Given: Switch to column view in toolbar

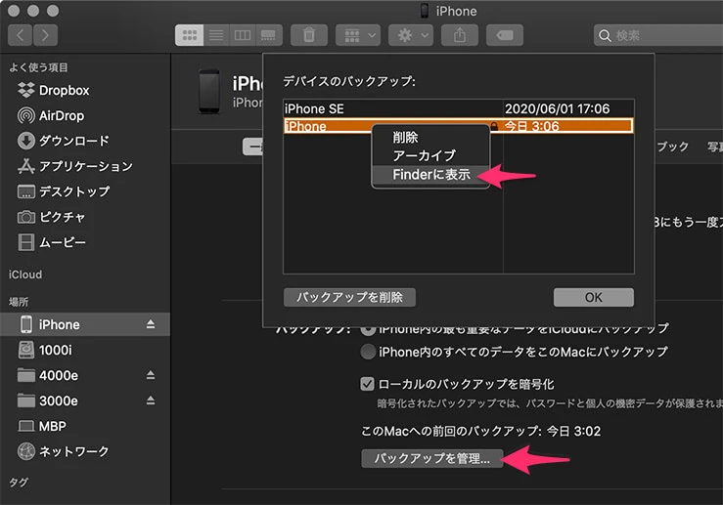Looking at the screenshot, I should [x=240, y=35].
